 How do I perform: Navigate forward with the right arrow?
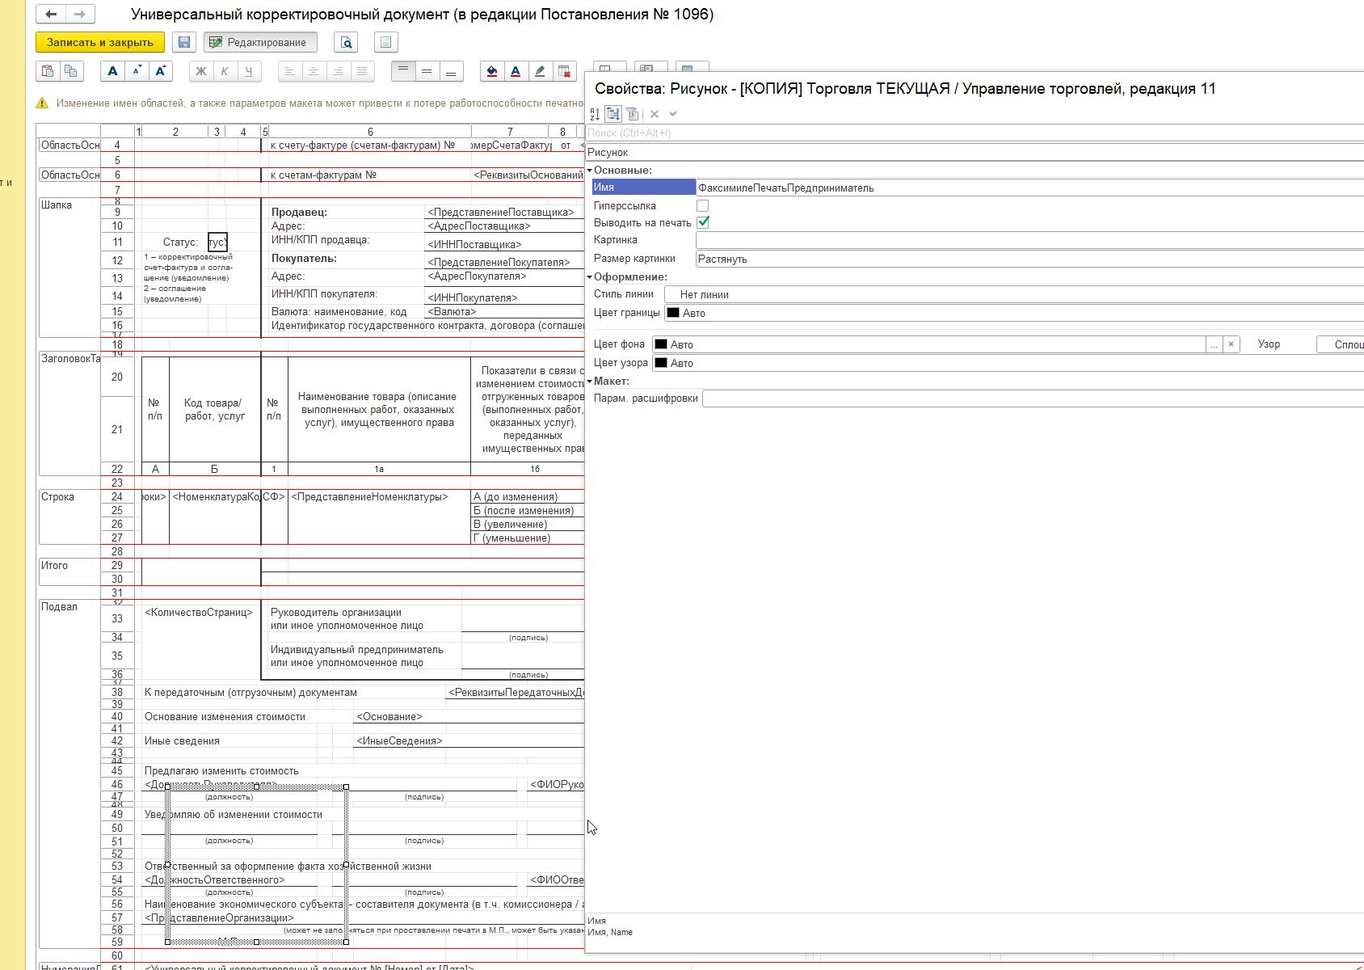[79, 14]
